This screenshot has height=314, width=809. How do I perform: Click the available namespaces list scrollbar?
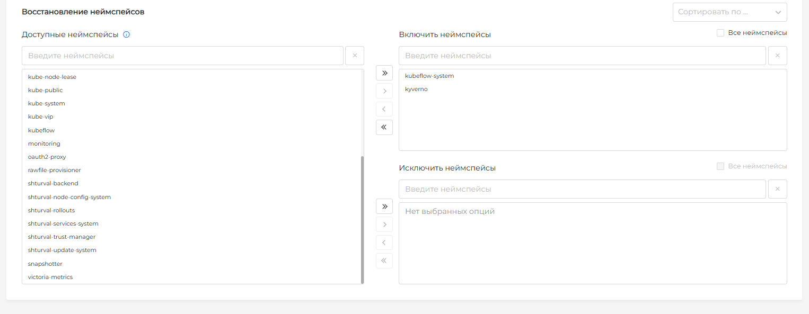tap(363, 220)
